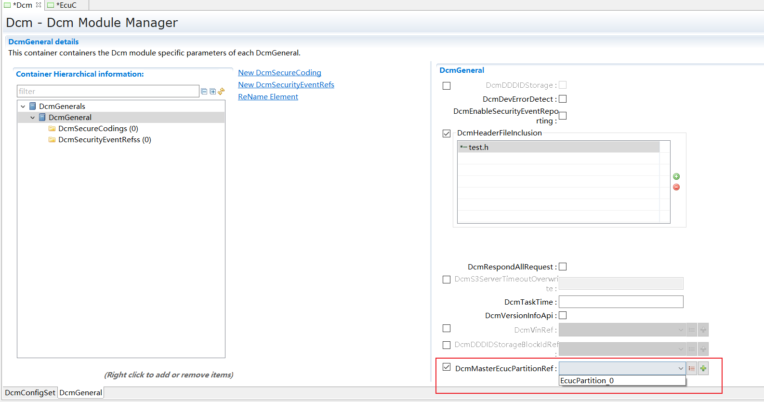Click the ReName Element link

click(x=268, y=97)
